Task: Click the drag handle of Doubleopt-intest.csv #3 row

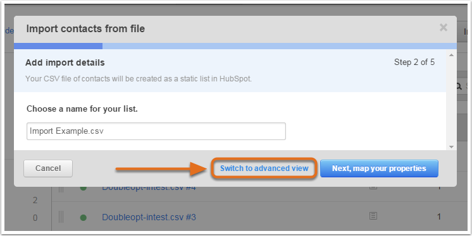Action: (x=61, y=217)
